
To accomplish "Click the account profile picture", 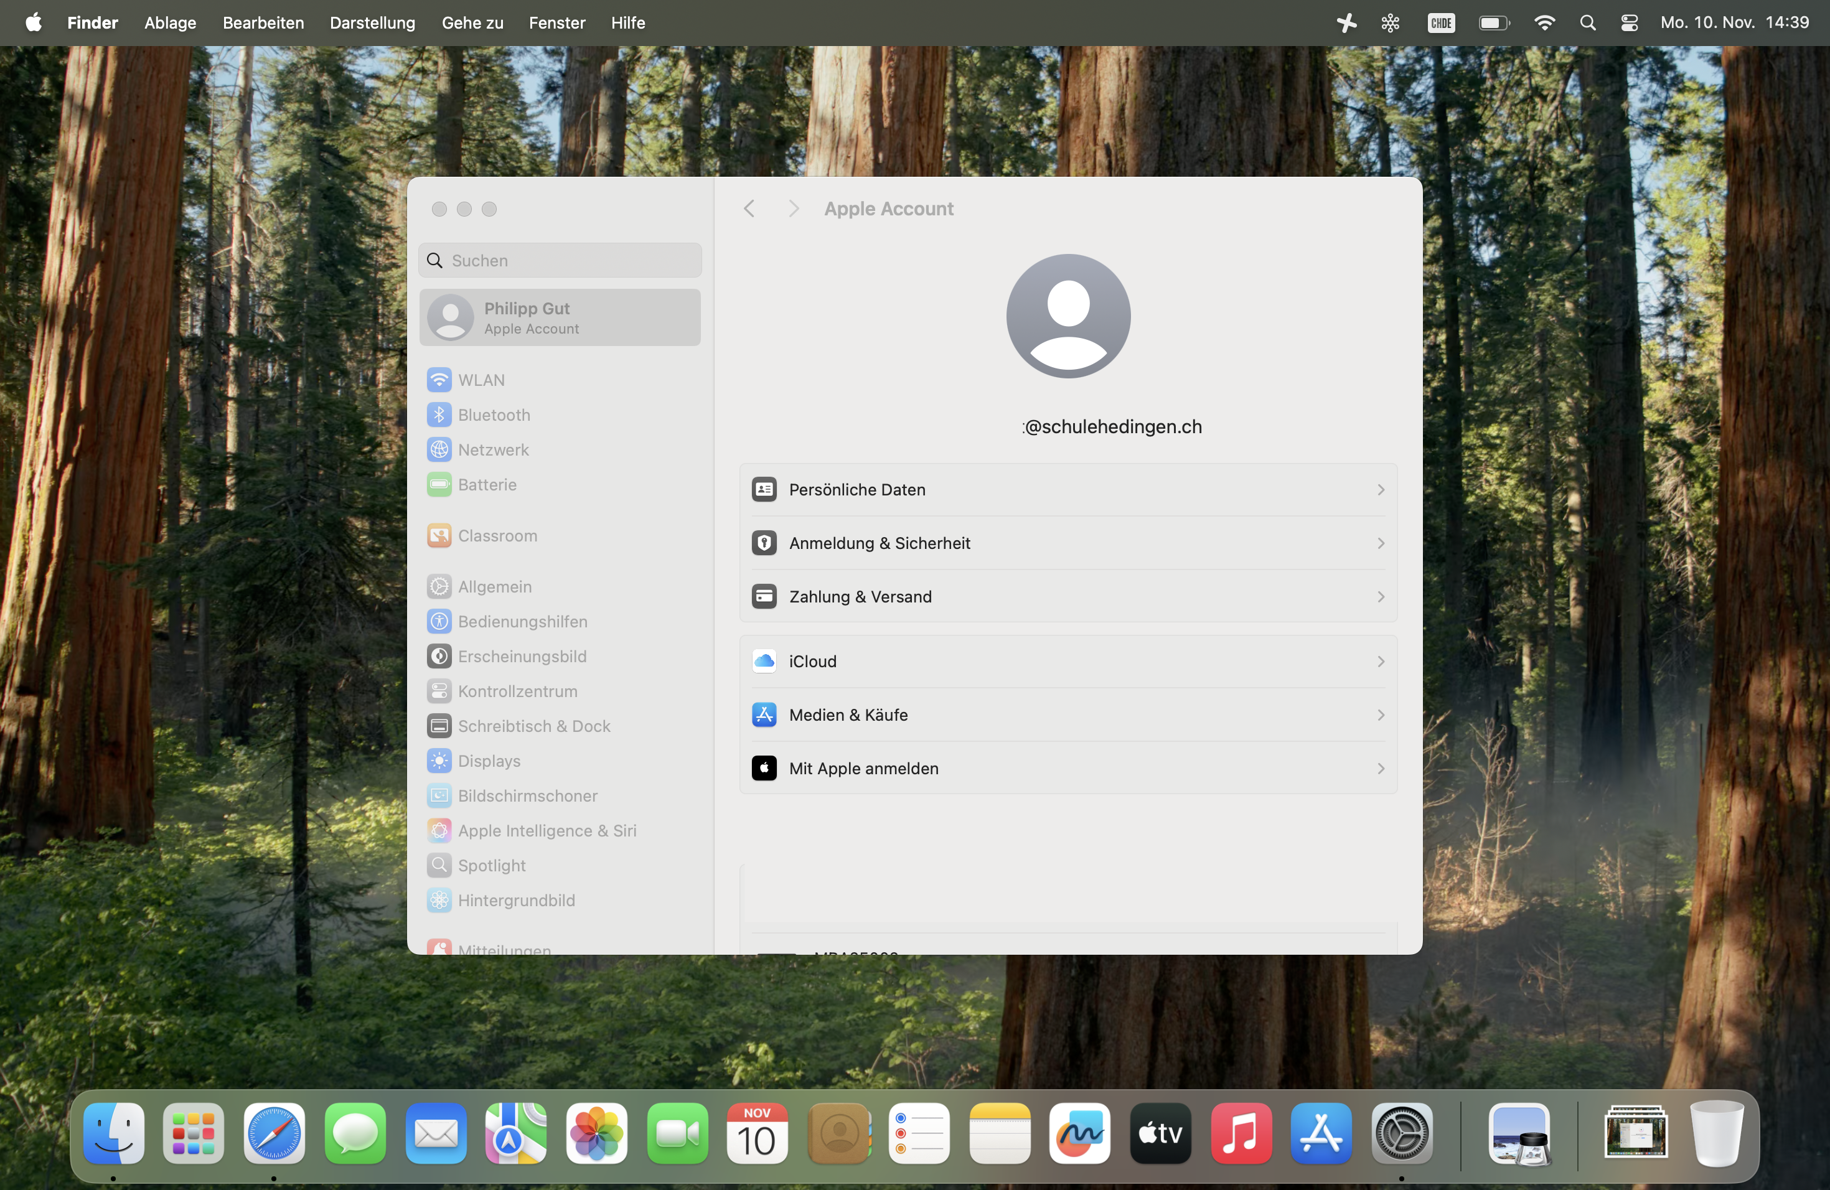I will [x=1067, y=316].
